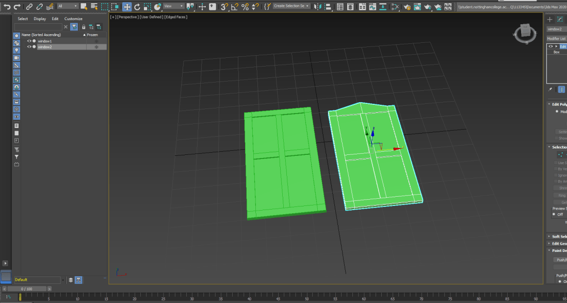
Task: Open the selection filter 'All' dropdown
Action: [68, 6]
